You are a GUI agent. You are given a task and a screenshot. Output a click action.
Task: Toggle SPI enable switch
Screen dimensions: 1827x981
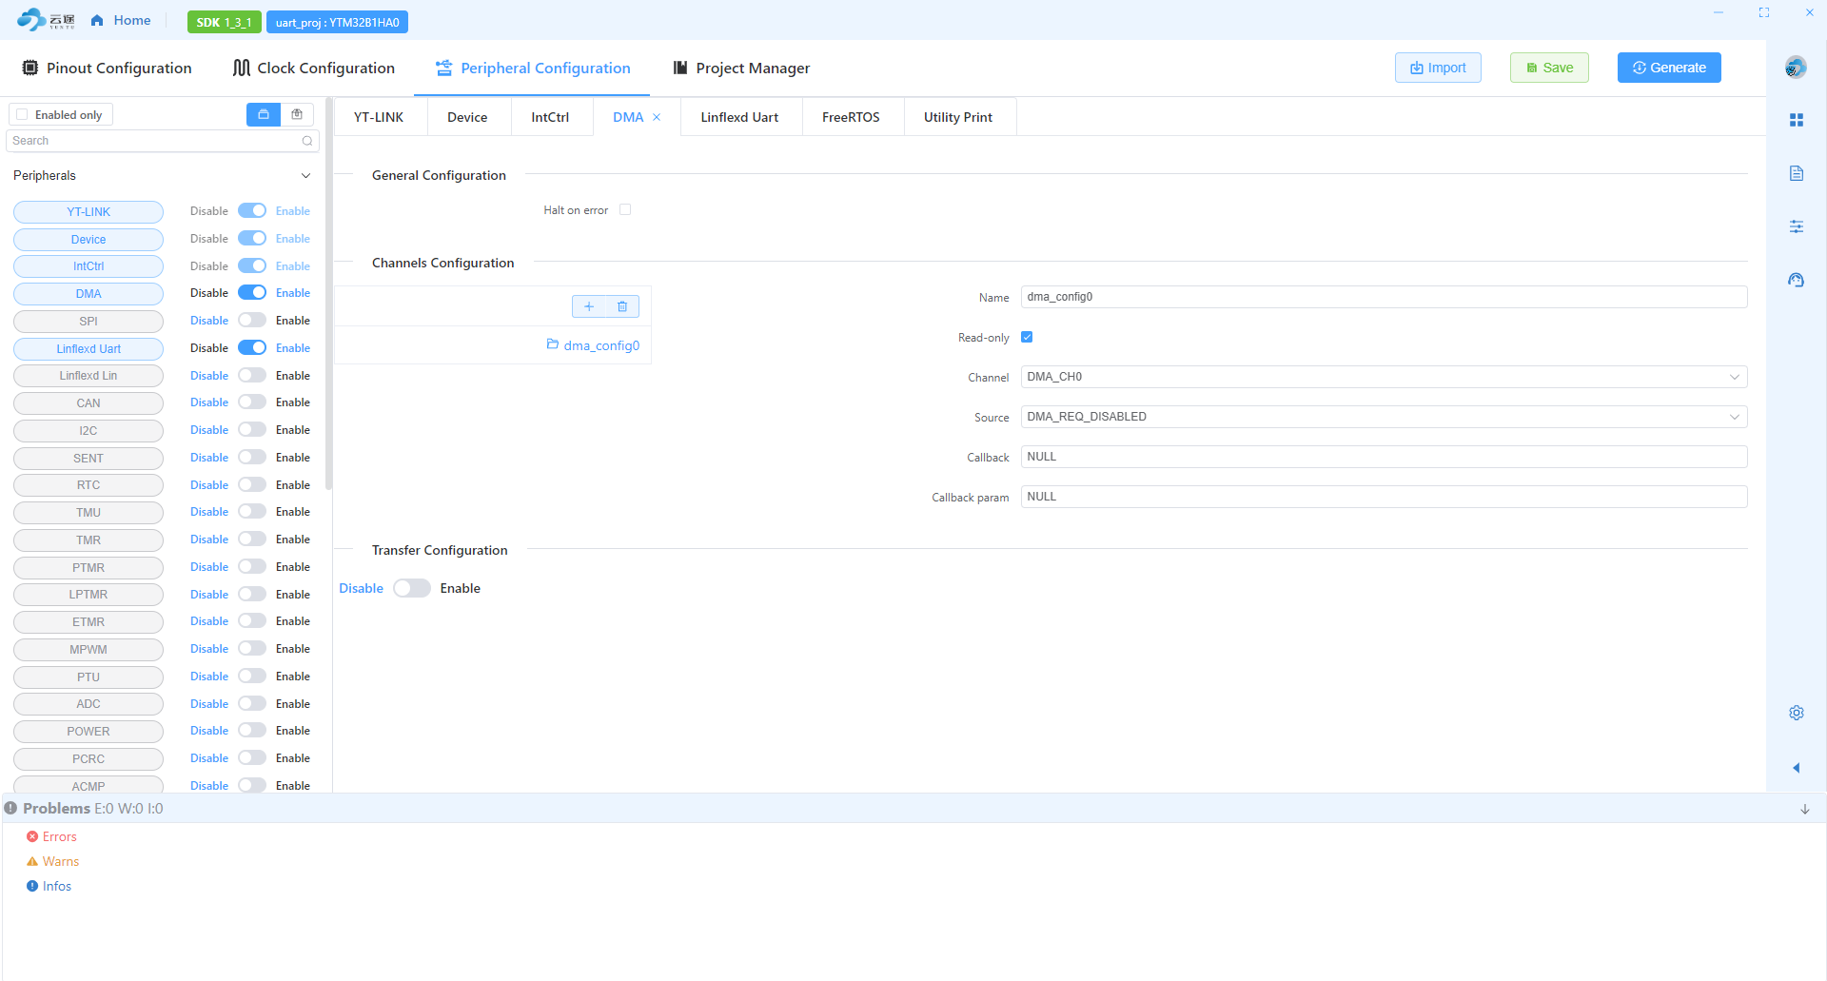pos(252,321)
